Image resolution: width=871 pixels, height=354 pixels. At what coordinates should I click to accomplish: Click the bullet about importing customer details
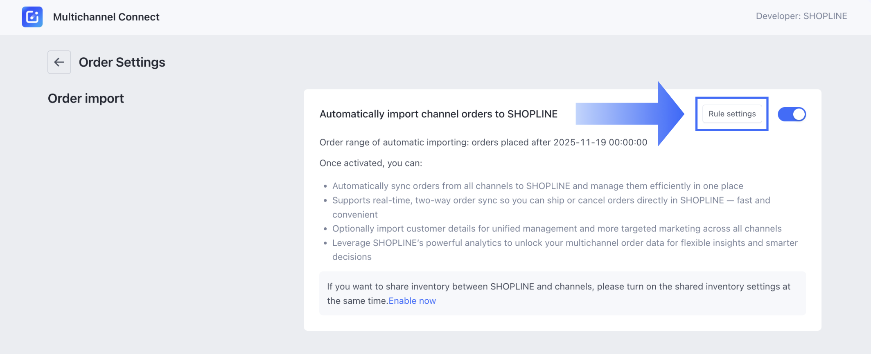tap(557, 229)
